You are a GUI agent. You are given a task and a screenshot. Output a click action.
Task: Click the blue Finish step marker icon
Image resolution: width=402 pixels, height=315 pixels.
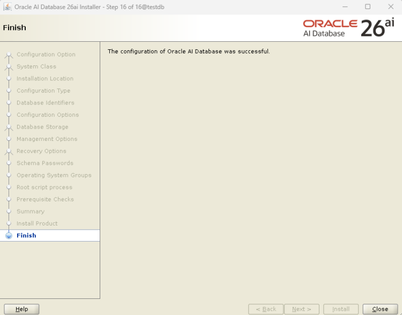pos(9,236)
